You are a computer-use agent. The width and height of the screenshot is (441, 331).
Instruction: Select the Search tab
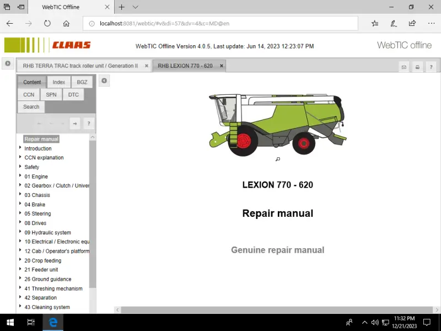[30, 106]
